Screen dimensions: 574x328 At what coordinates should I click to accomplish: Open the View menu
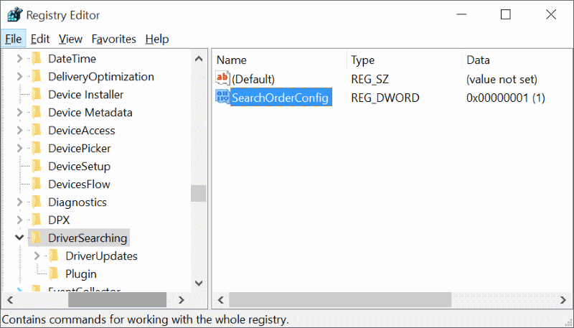[x=70, y=39]
